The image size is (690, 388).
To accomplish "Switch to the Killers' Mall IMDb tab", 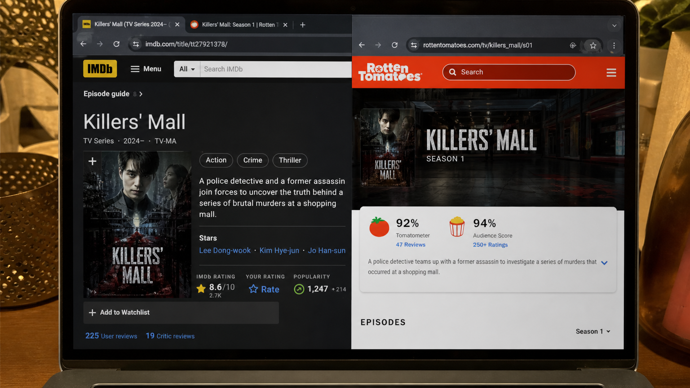I will pyautogui.click(x=131, y=24).
